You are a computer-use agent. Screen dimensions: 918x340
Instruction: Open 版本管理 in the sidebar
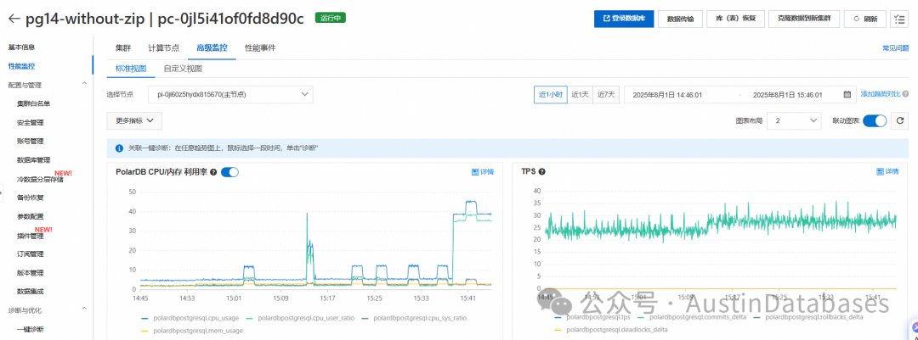(30, 273)
